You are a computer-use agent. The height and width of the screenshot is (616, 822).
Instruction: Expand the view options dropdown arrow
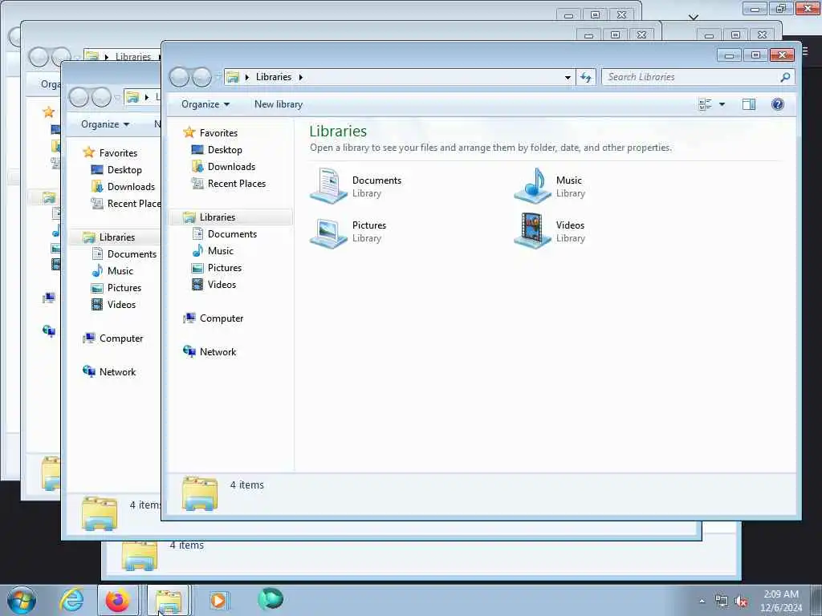tap(722, 104)
